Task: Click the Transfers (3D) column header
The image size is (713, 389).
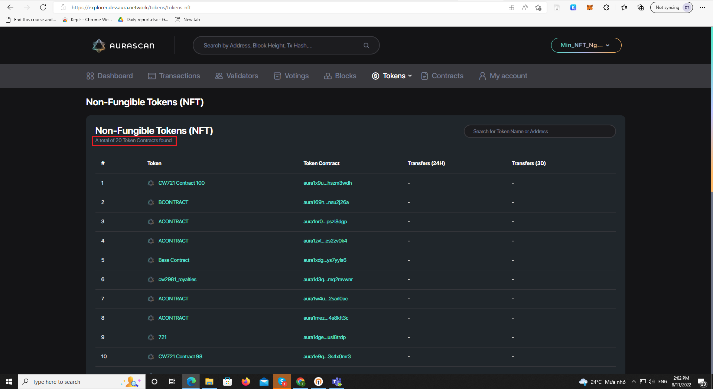Action: 529,164
